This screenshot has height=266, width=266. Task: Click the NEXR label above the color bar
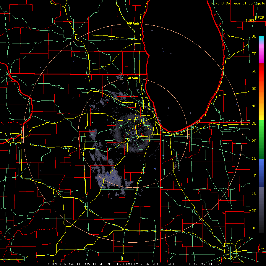click(x=260, y=18)
